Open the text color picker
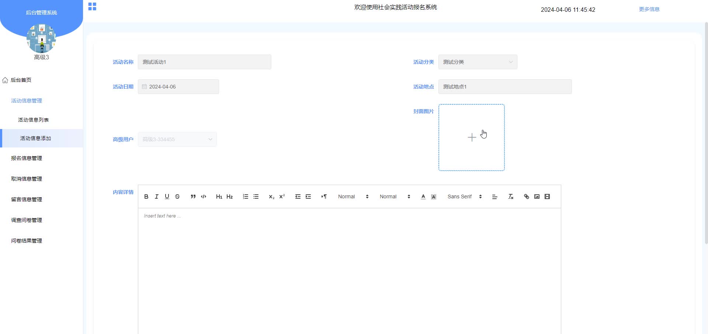The height and width of the screenshot is (334, 708). click(x=423, y=196)
